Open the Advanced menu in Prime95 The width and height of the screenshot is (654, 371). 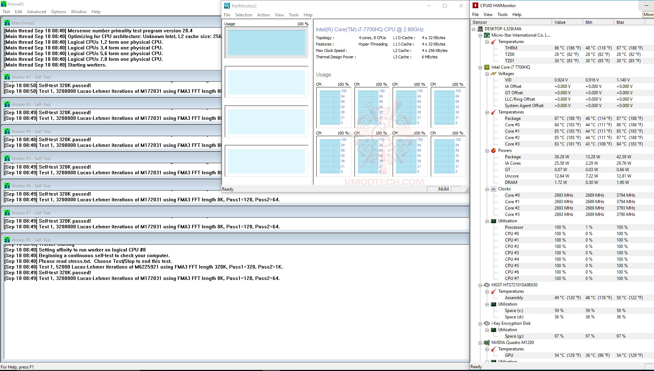click(36, 12)
